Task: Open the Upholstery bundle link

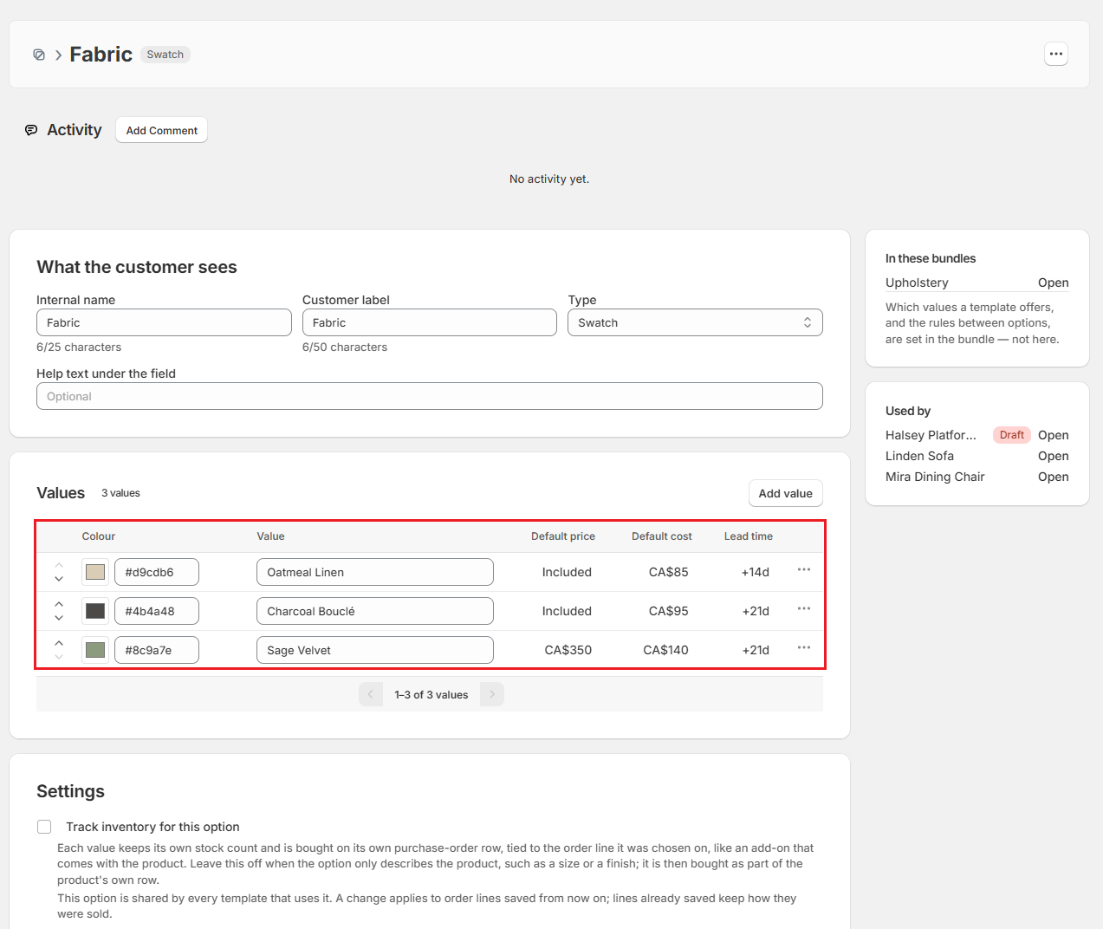Action: click(x=1053, y=283)
